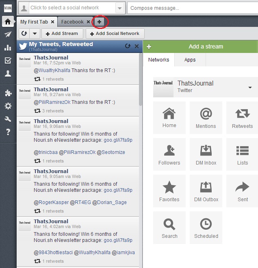Viewport: 258px width, 268px height.
Task: Add a Twitter Home stream
Action: [x=169, y=118]
